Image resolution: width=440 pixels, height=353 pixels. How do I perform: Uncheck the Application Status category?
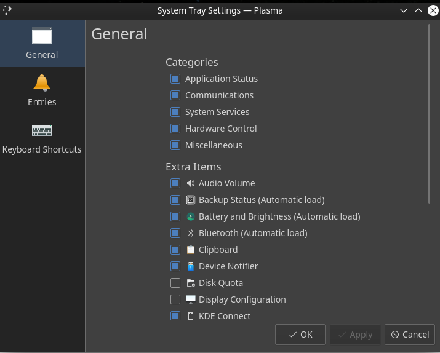click(x=175, y=79)
